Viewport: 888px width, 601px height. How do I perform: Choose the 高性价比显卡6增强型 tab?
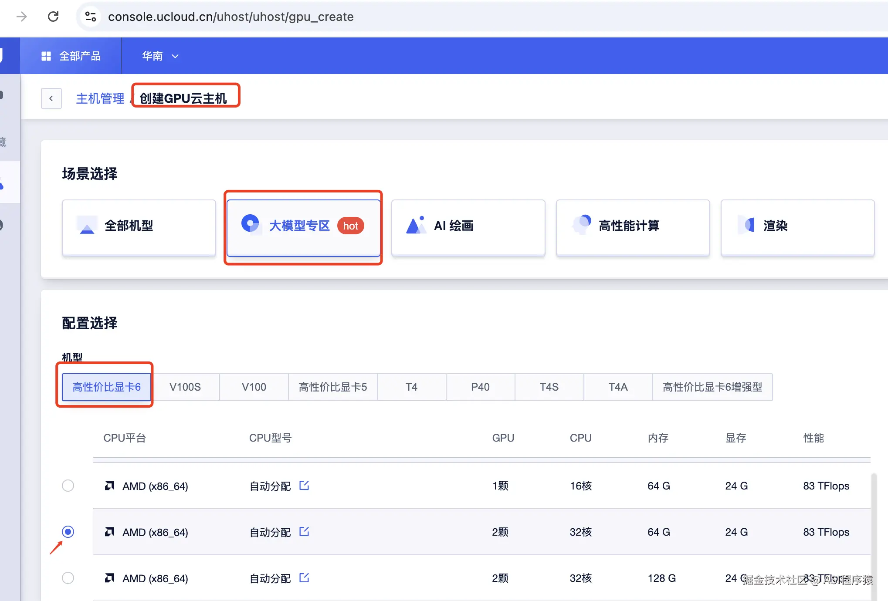[x=712, y=387]
